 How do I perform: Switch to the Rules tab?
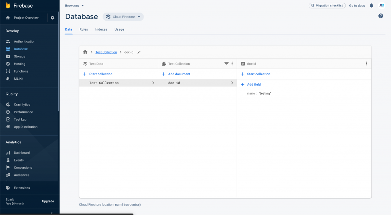coord(84,29)
